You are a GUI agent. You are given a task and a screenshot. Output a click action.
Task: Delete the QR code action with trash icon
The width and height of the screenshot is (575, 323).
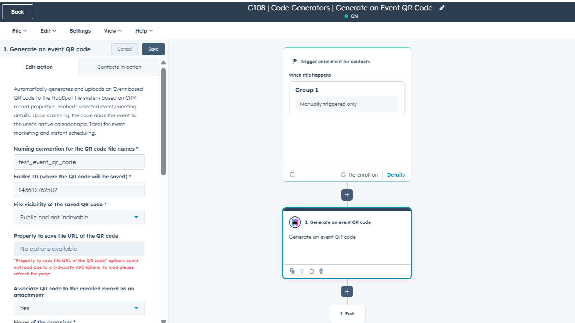pyautogui.click(x=321, y=271)
